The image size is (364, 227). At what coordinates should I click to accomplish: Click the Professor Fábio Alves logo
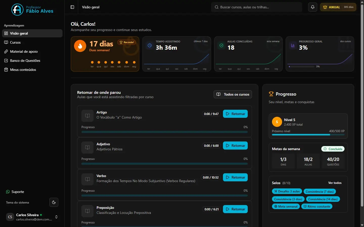(x=32, y=10)
